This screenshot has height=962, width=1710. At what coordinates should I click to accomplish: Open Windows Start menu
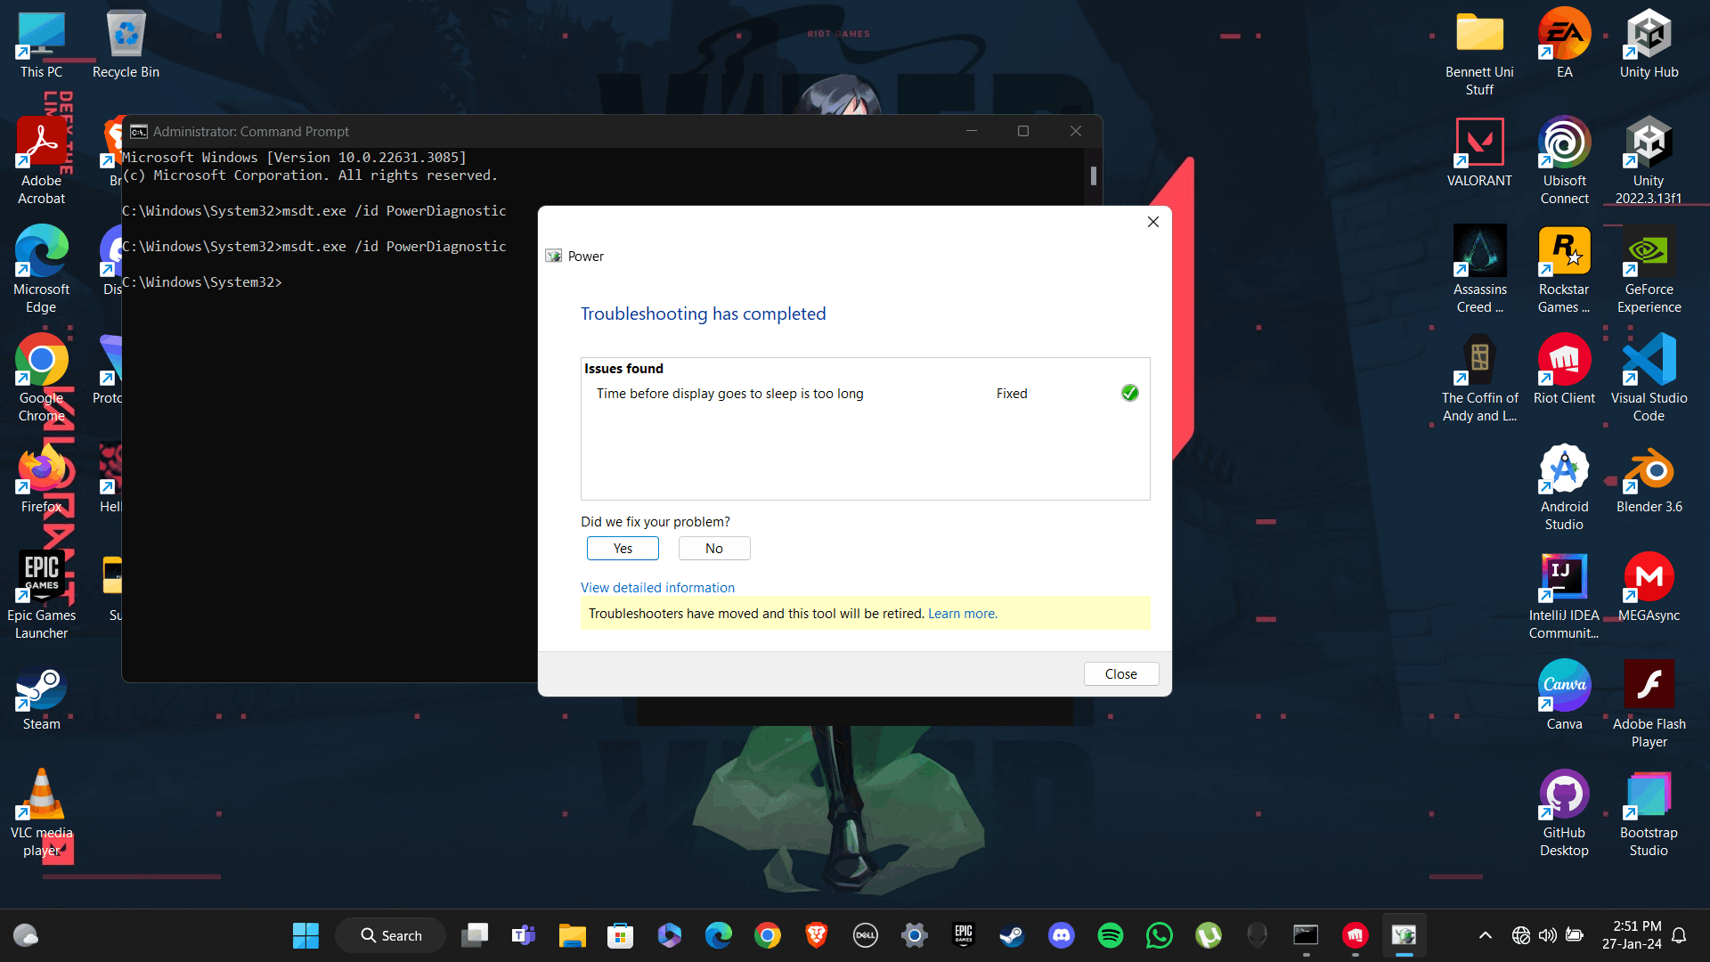305,935
